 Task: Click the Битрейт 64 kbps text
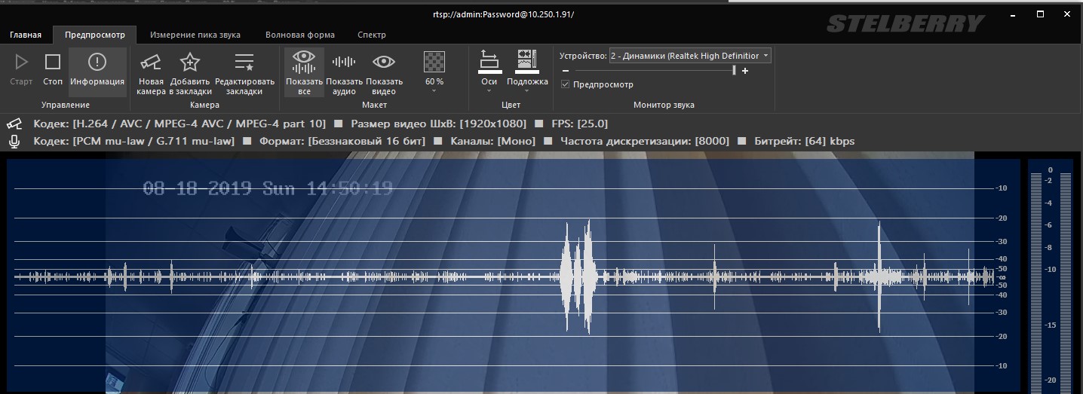click(x=804, y=141)
